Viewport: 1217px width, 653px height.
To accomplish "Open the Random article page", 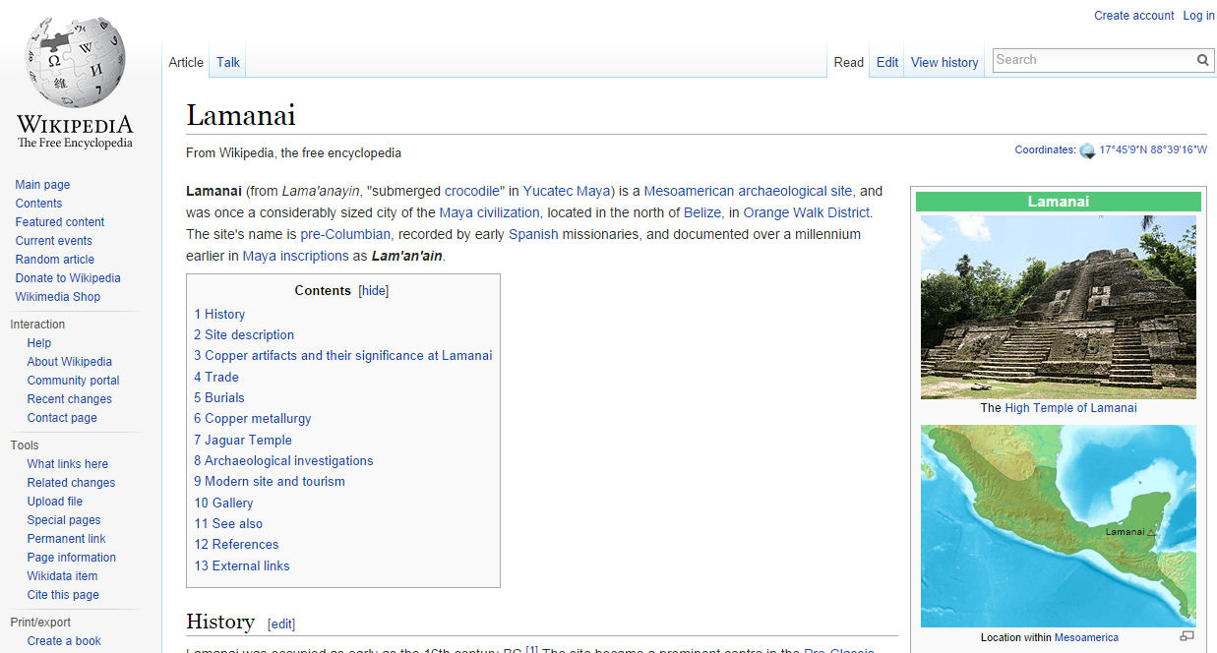I will point(54,259).
